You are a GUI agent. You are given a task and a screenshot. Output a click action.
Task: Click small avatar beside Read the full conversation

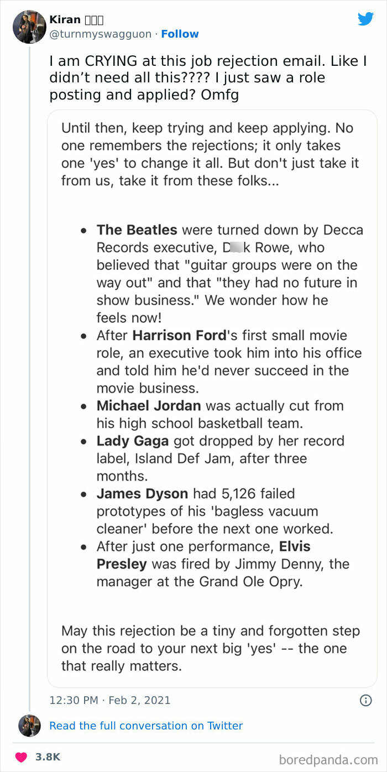tap(29, 726)
